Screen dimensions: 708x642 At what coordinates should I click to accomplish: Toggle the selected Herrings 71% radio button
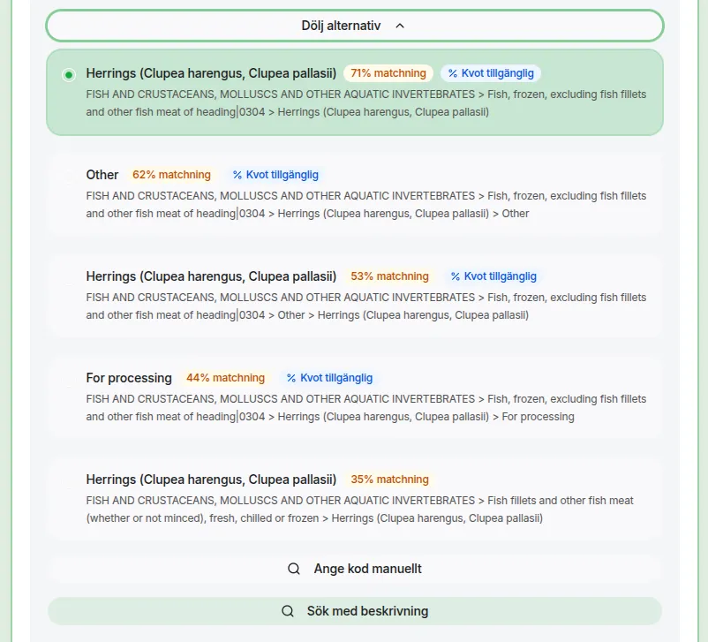[x=69, y=75]
